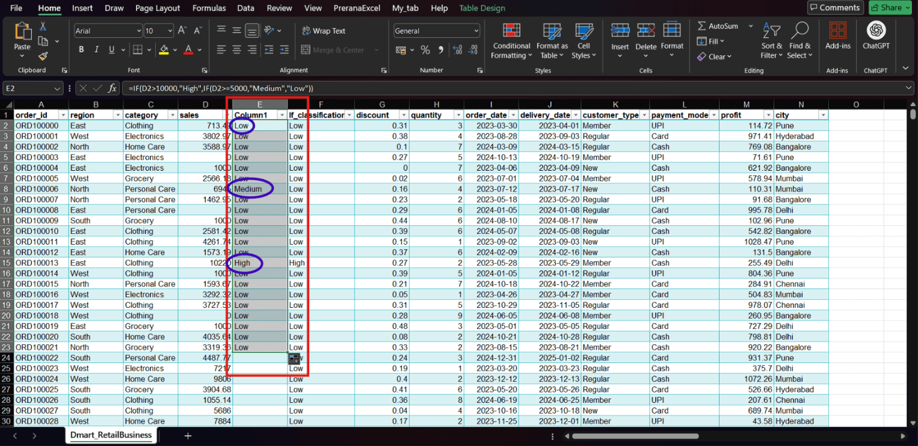Apply Percent Style number format
Screen dimensions: 918x446
coord(425,50)
